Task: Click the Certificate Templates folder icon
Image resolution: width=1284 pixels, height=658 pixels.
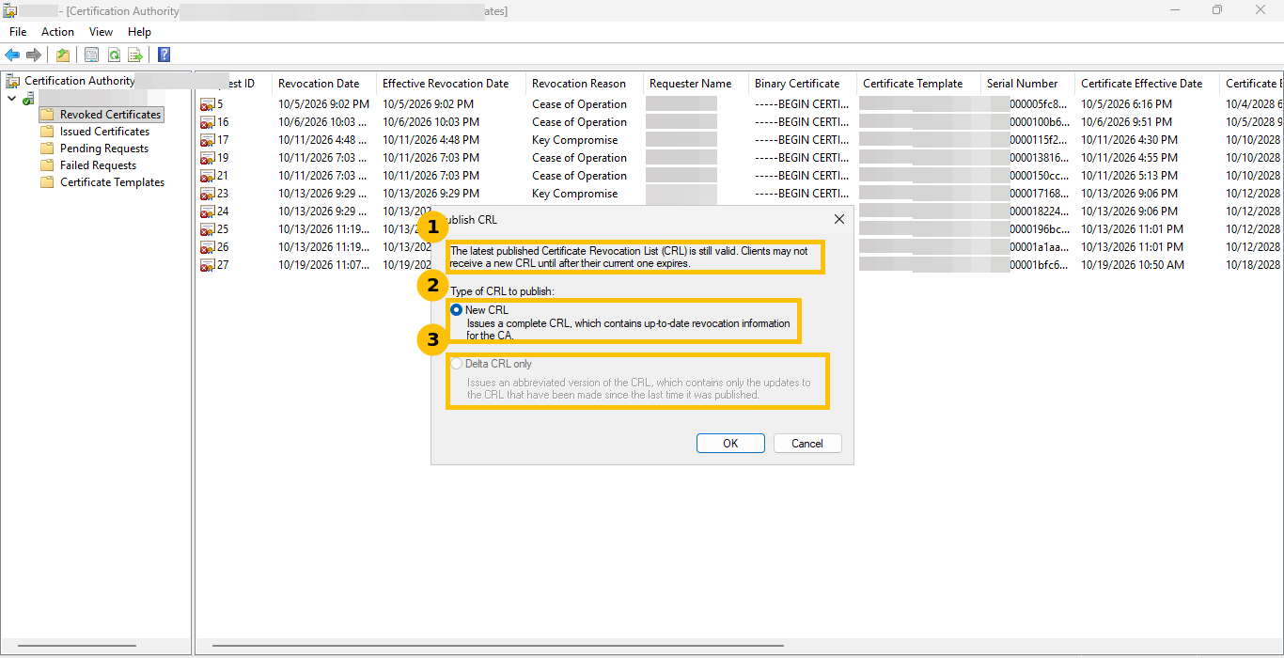Action: pos(47,182)
